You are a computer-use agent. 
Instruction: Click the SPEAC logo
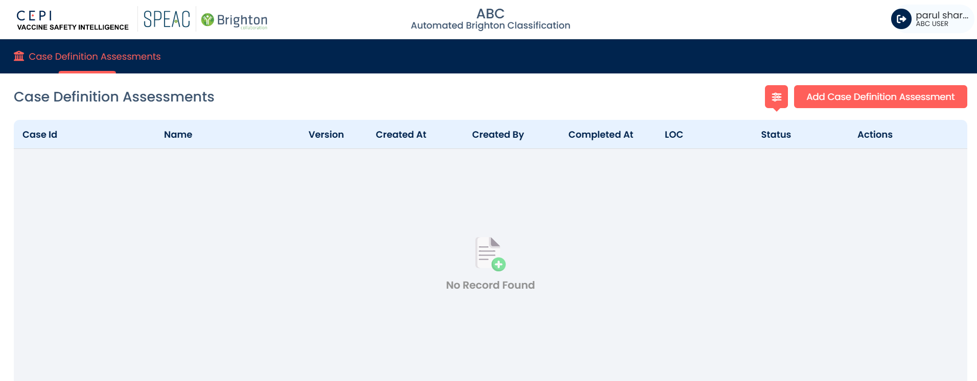(167, 19)
